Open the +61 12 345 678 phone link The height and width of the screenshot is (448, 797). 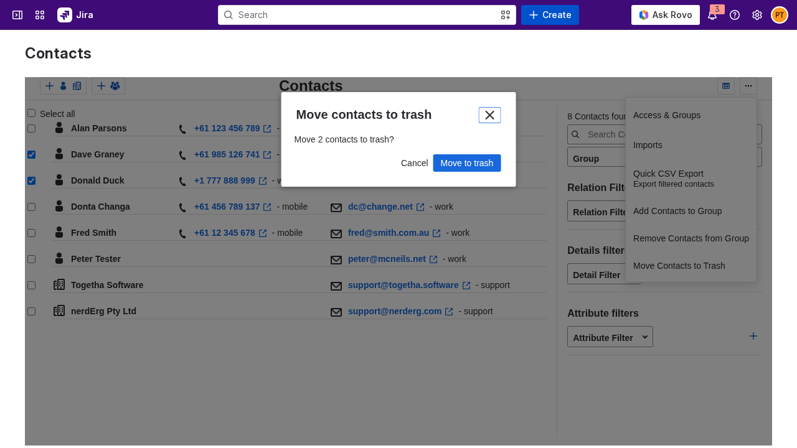(225, 233)
